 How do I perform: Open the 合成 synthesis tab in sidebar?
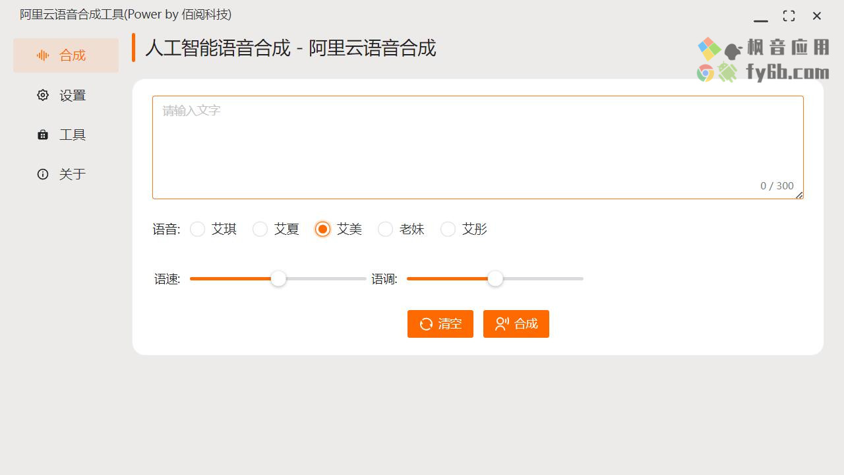point(66,55)
